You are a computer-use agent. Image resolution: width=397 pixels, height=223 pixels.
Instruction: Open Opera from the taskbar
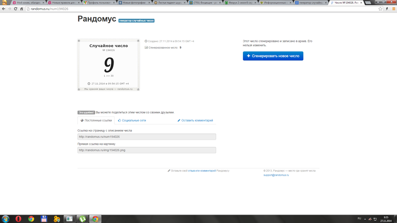(19, 219)
